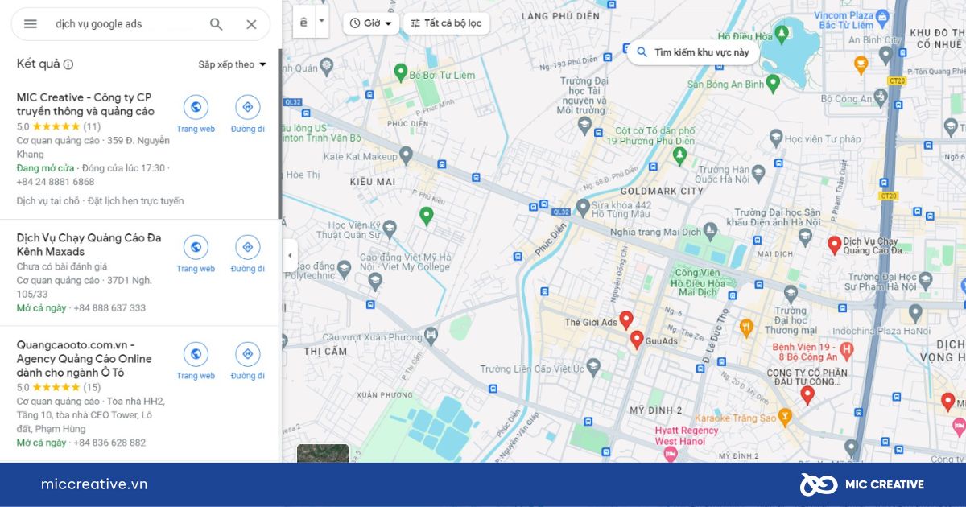Click the 'Bộ Công An' marker
The height and width of the screenshot is (507, 966).
[881, 98]
